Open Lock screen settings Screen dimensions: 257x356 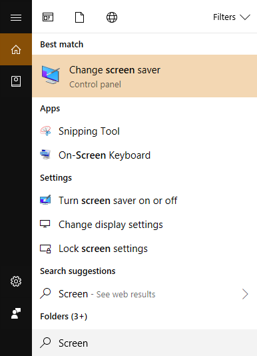[144, 249]
